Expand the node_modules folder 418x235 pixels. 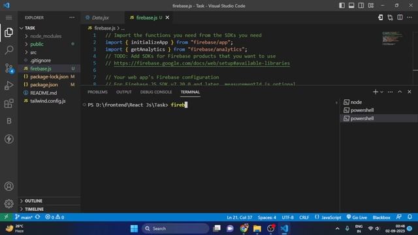(50, 36)
